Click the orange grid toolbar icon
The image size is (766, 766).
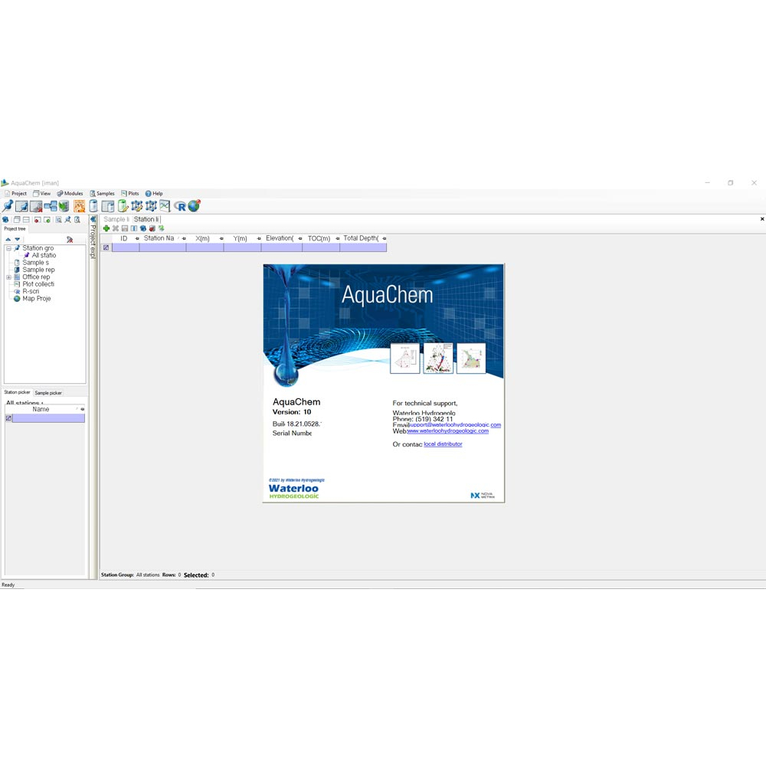pyautogui.click(x=79, y=206)
